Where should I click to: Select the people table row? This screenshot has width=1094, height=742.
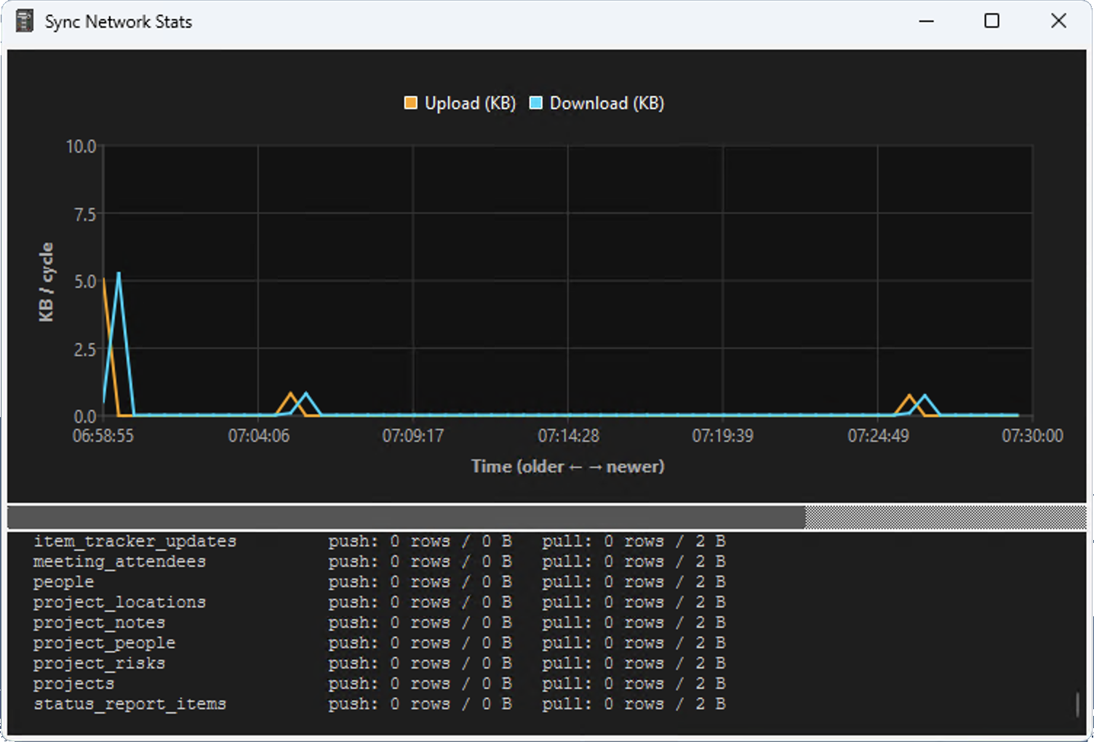380,582
